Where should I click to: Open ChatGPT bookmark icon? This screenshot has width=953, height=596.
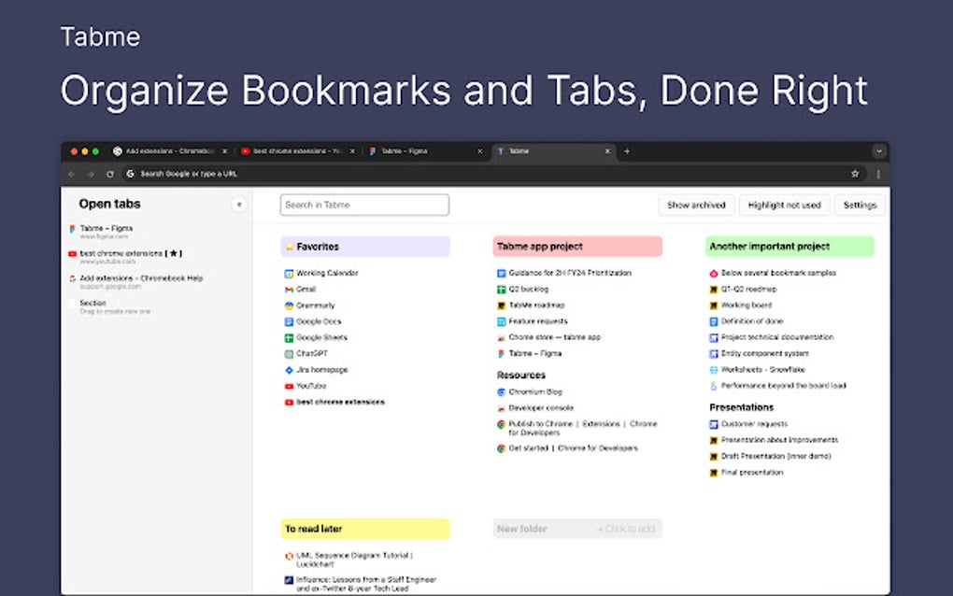pos(290,354)
